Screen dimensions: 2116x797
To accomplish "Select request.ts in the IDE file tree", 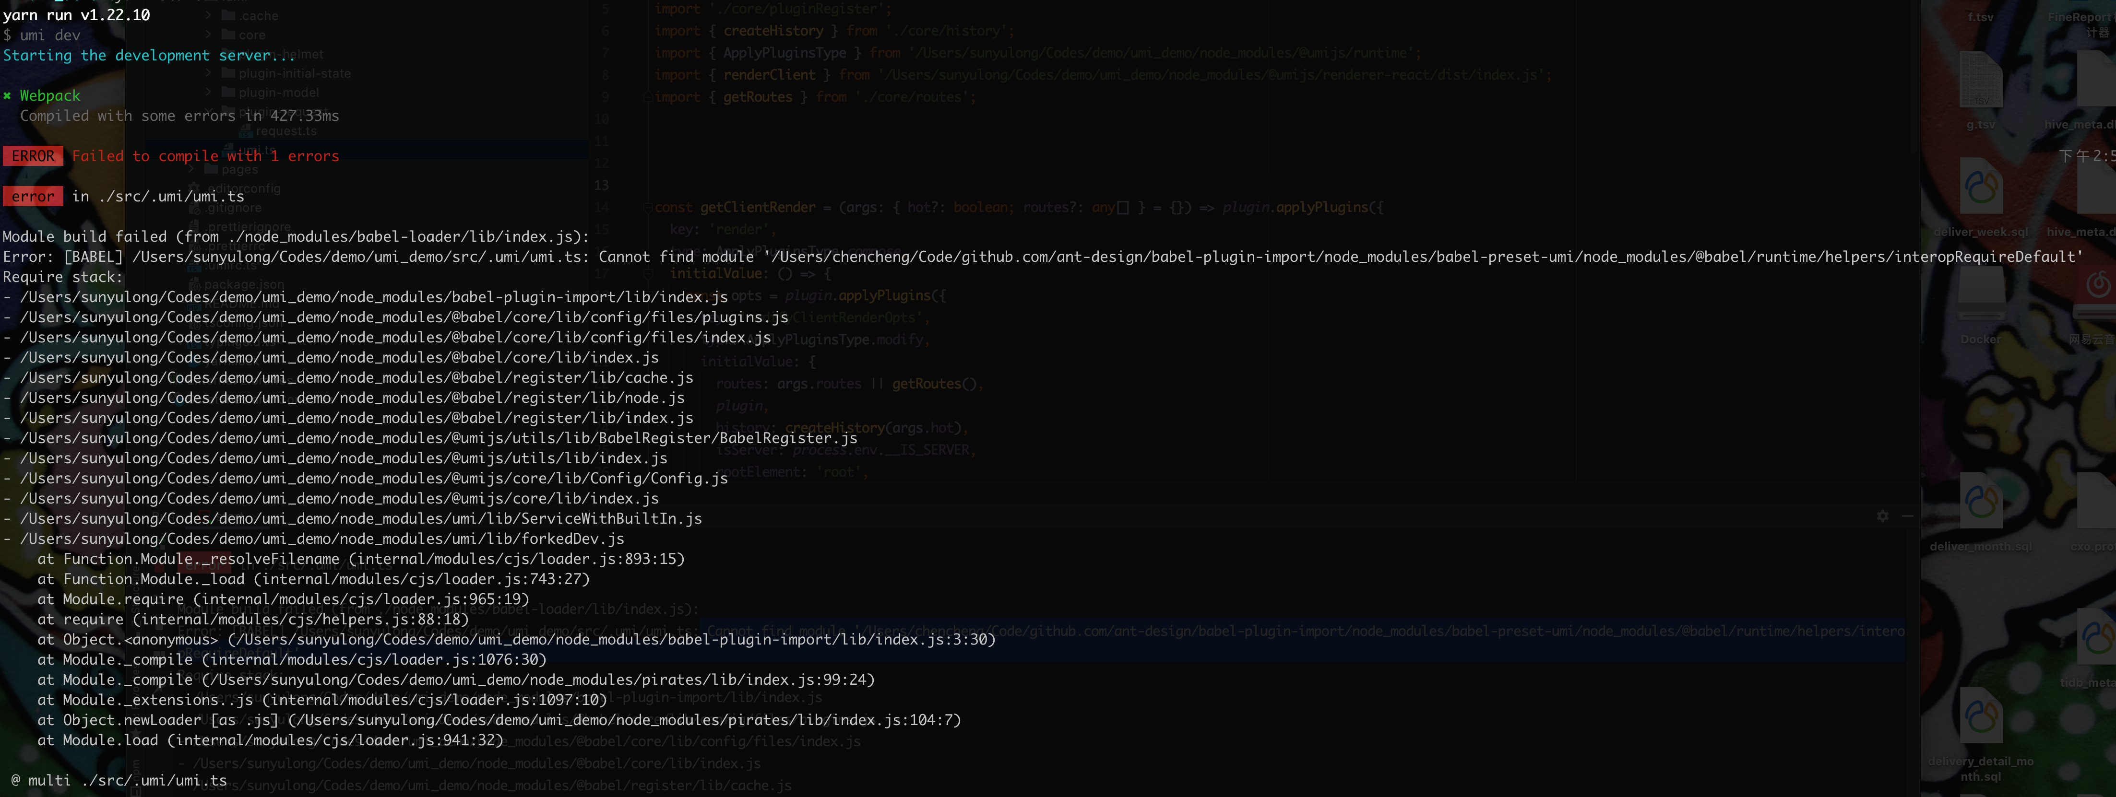I will pos(285,131).
